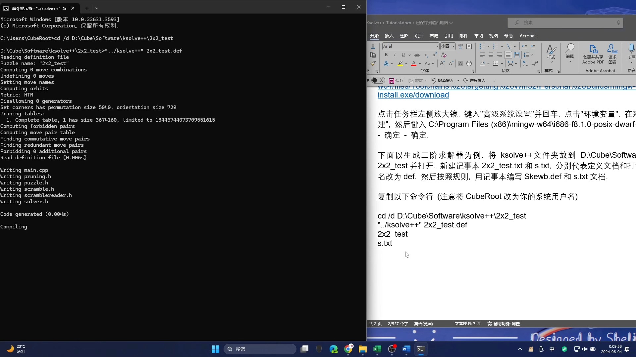Switch to the Acrobat ribbon tab
636x357 pixels.
point(528,36)
